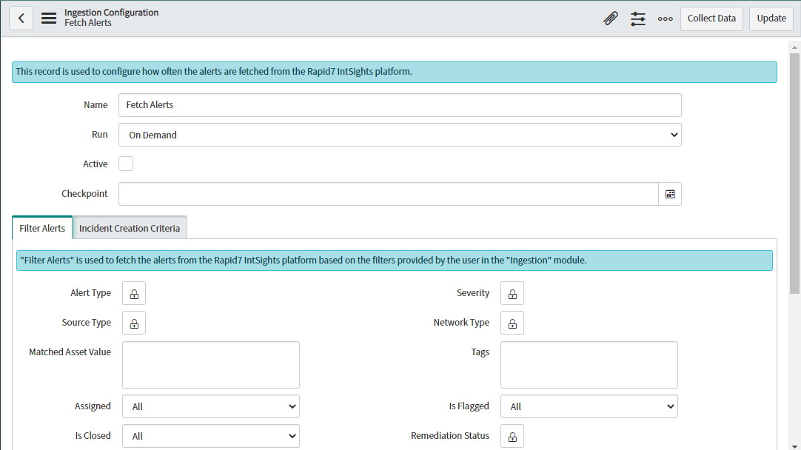This screenshot has width=801, height=450.
Task: Unlock the Source Type field
Action: 134,323
